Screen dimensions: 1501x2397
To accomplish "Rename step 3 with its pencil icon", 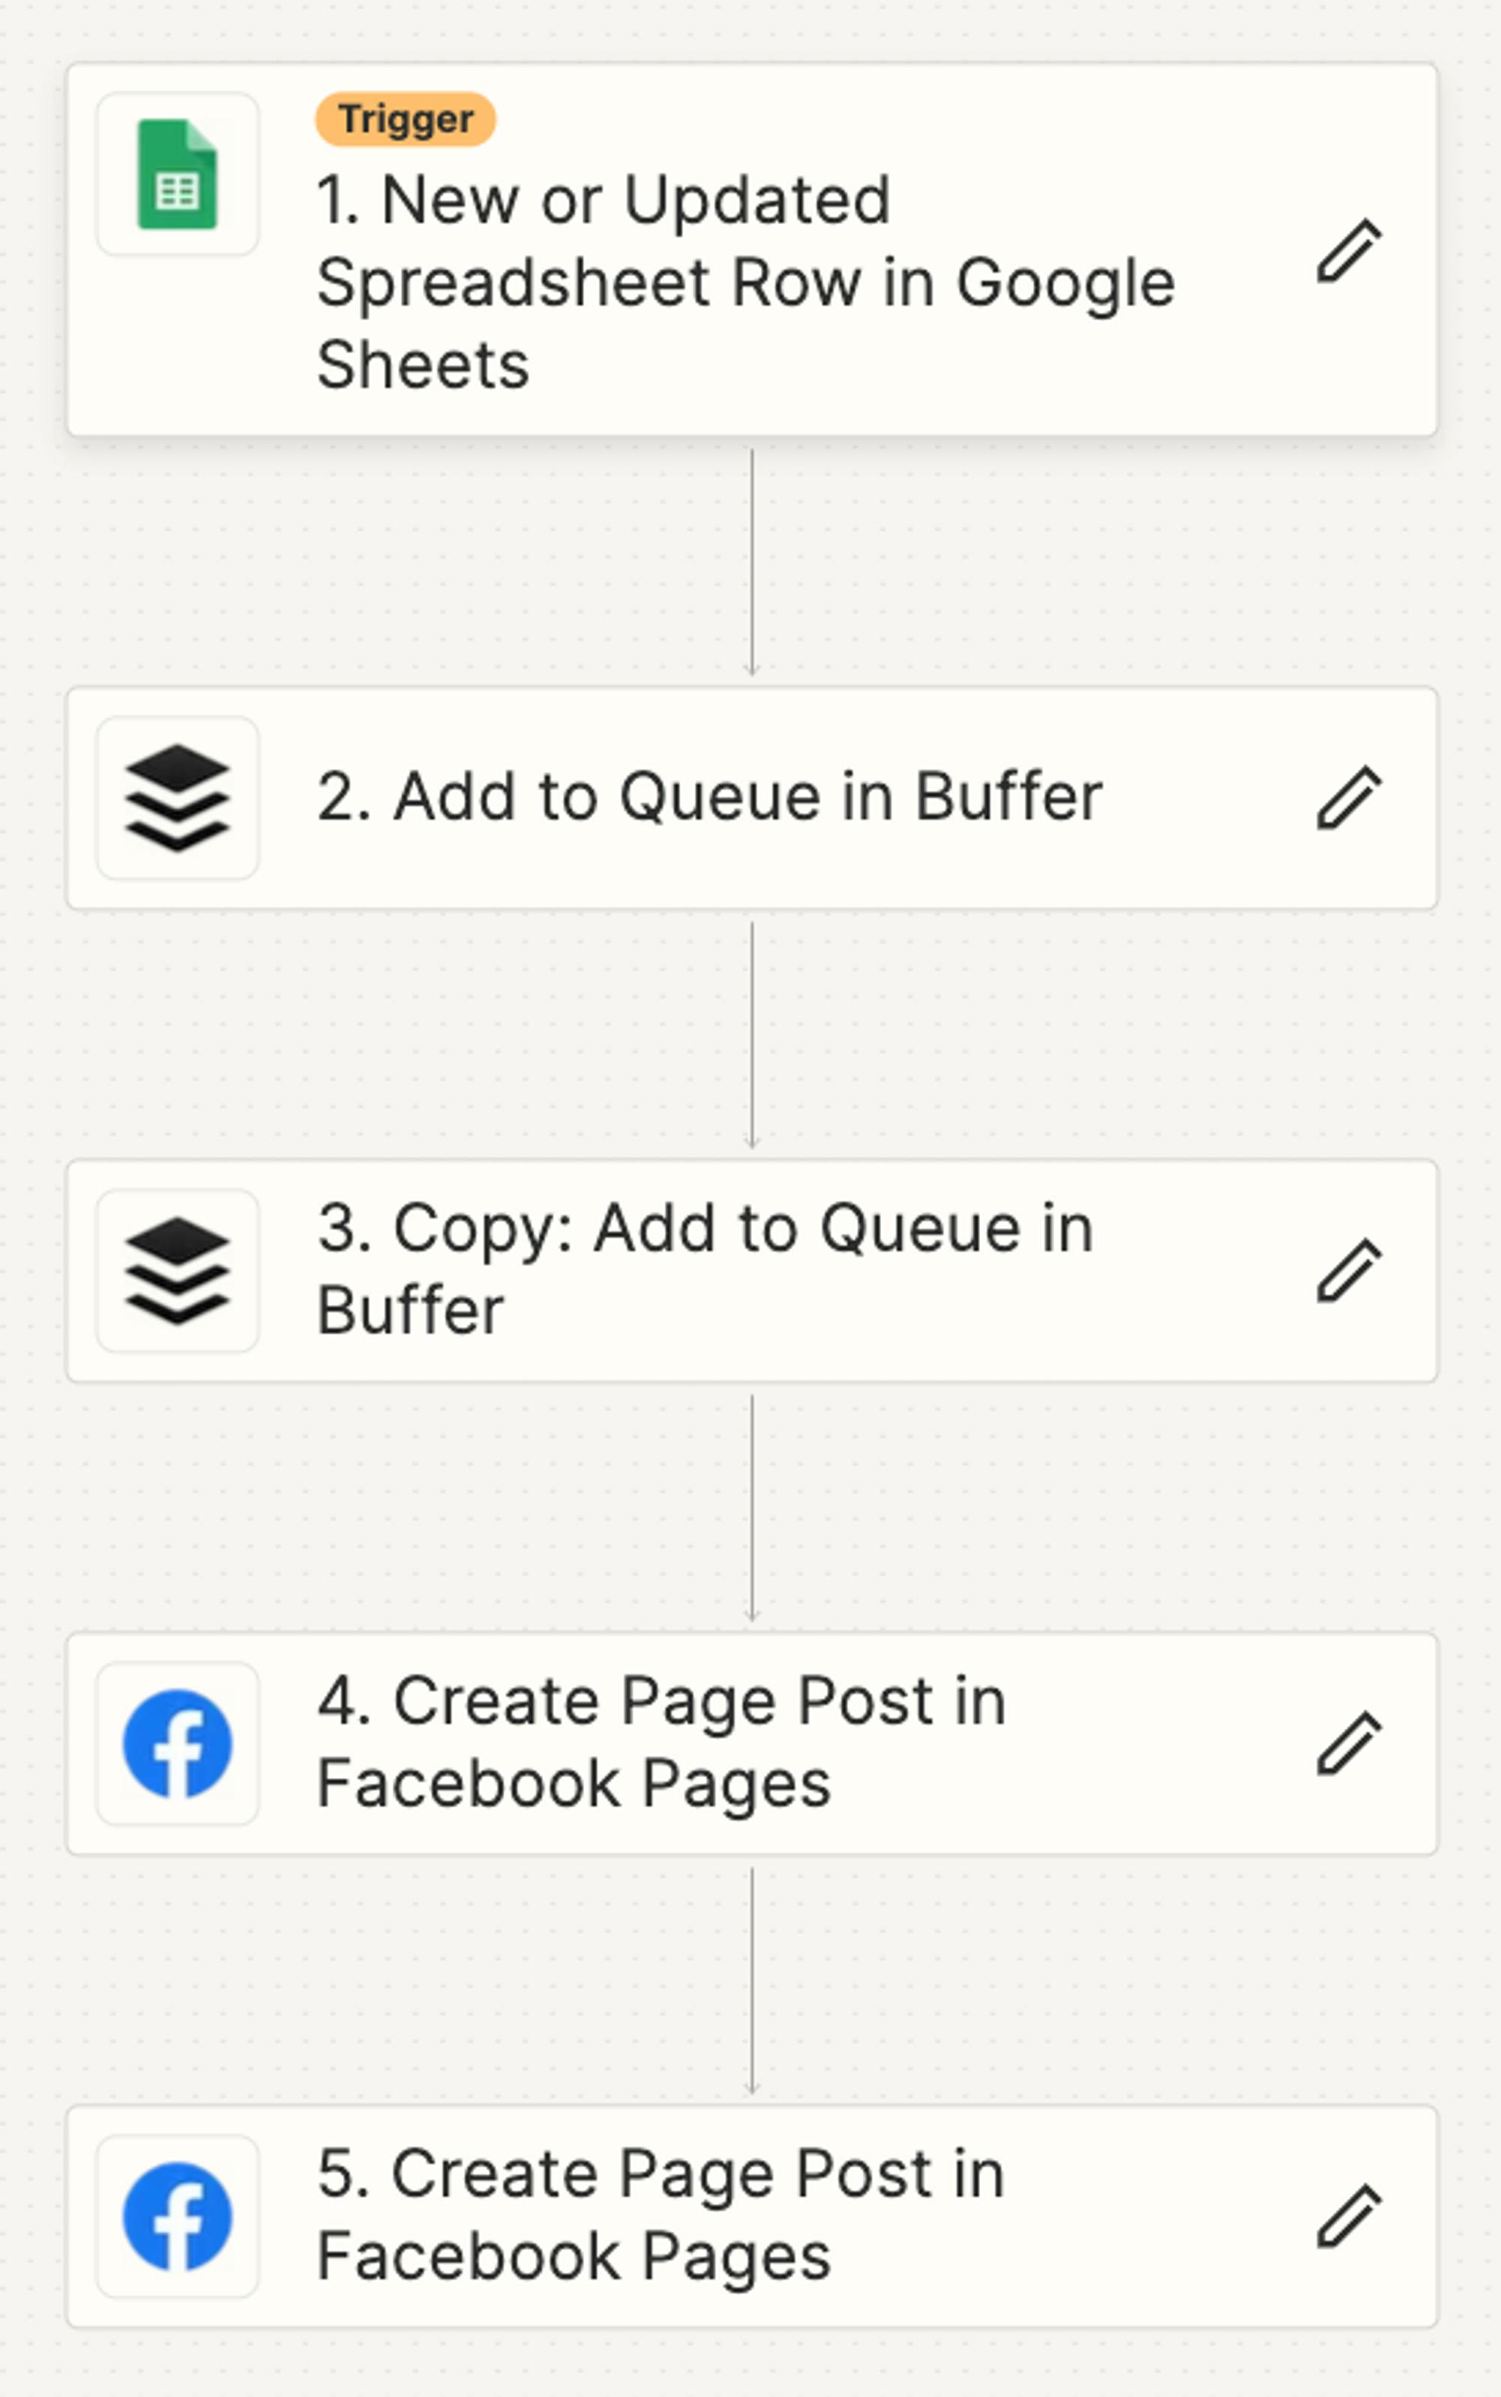I will (x=1349, y=1270).
